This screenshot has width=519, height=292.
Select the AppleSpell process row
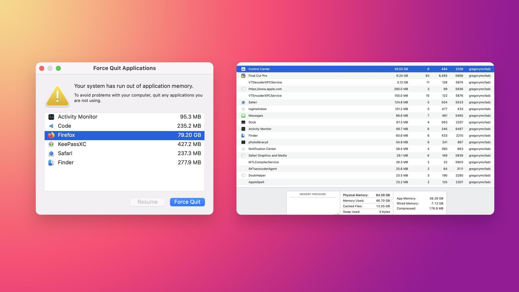pyautogui.click(x=365, y=182)
